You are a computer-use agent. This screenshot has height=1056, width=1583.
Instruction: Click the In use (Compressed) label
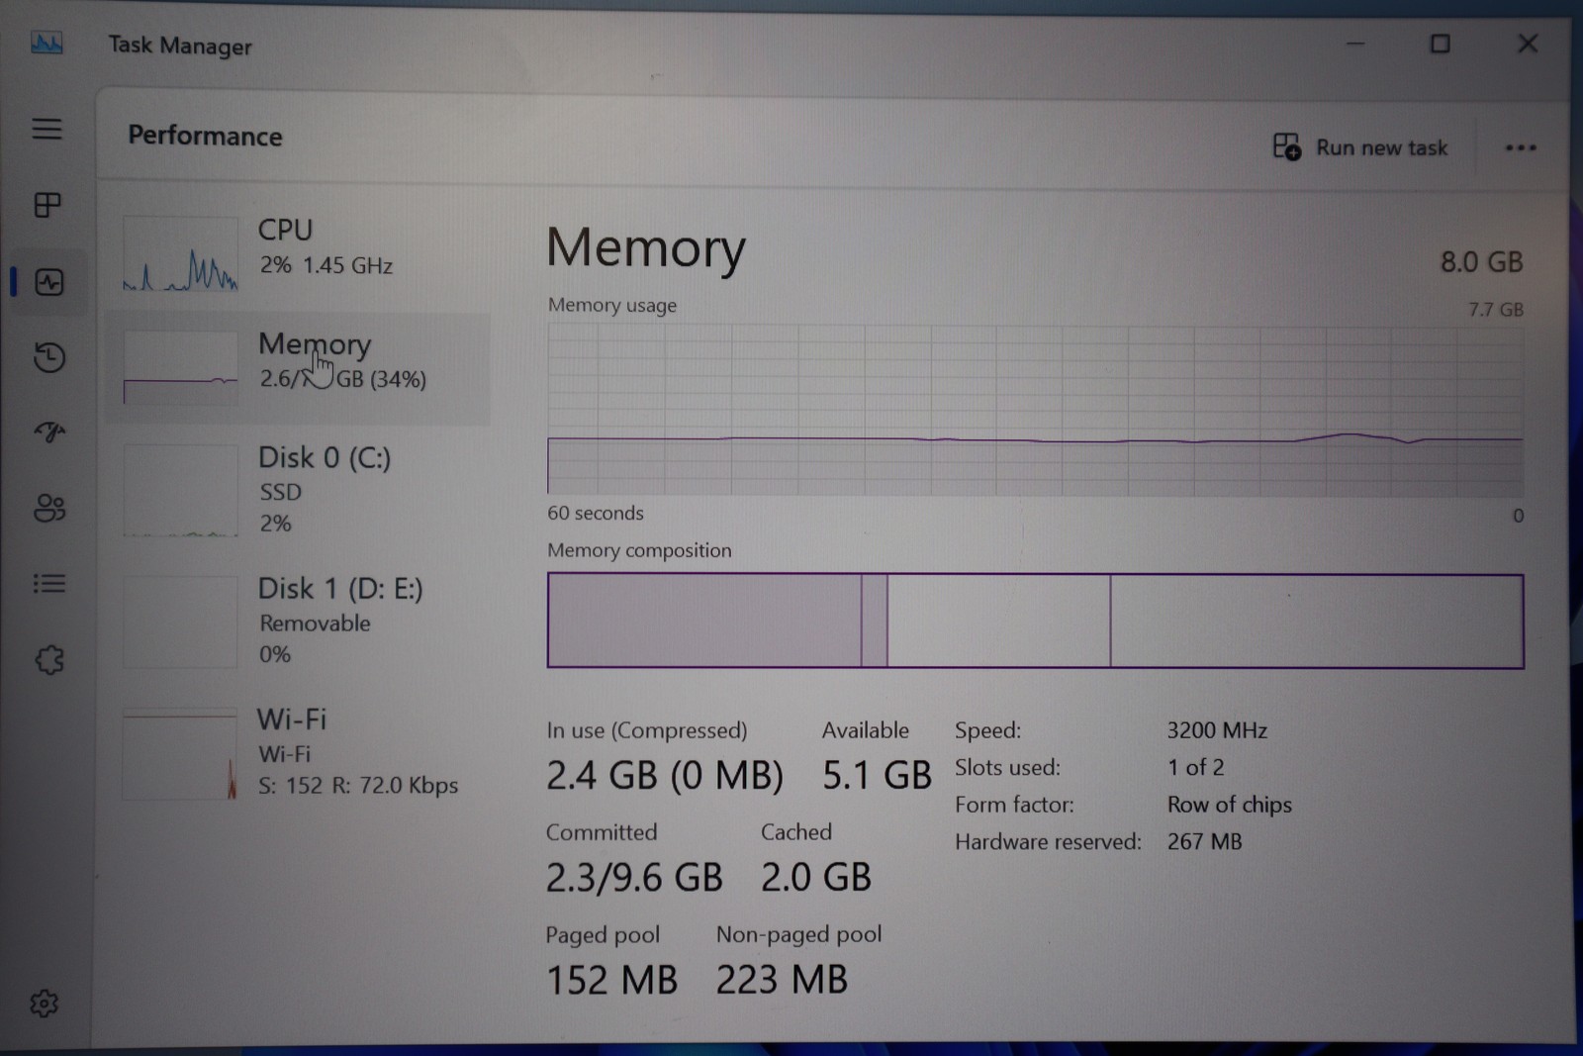click(647, 730)
